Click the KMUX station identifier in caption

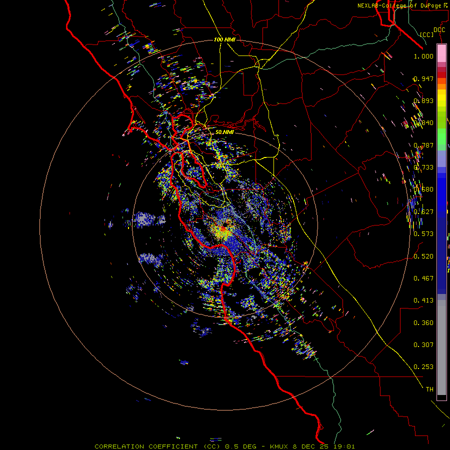(280, 446)
